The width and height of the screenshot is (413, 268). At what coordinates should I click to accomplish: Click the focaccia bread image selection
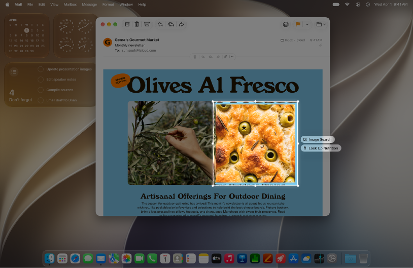(256, 143)
